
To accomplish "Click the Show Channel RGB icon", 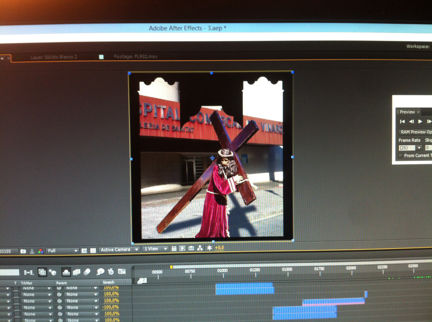I will [41, 251].
